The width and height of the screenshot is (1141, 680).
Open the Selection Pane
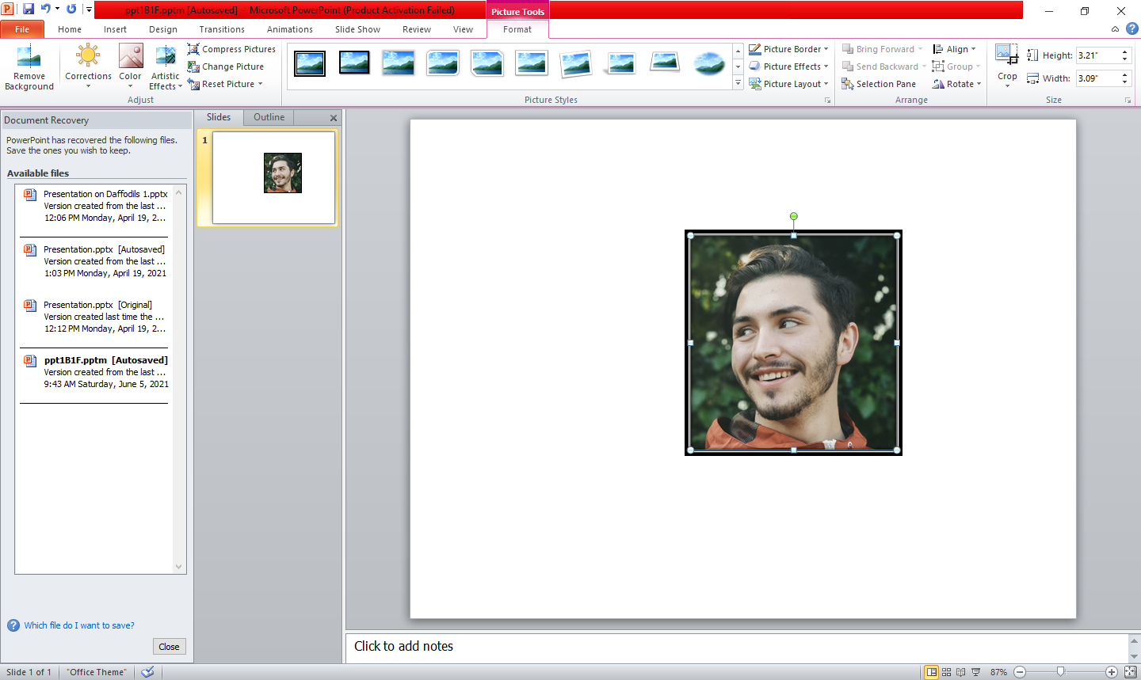[879, 84]
